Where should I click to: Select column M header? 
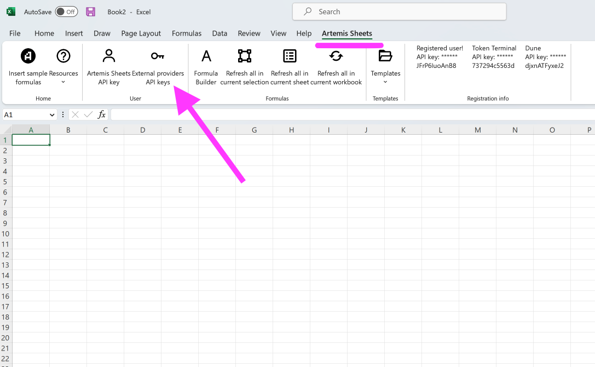[x=478, y=130]
